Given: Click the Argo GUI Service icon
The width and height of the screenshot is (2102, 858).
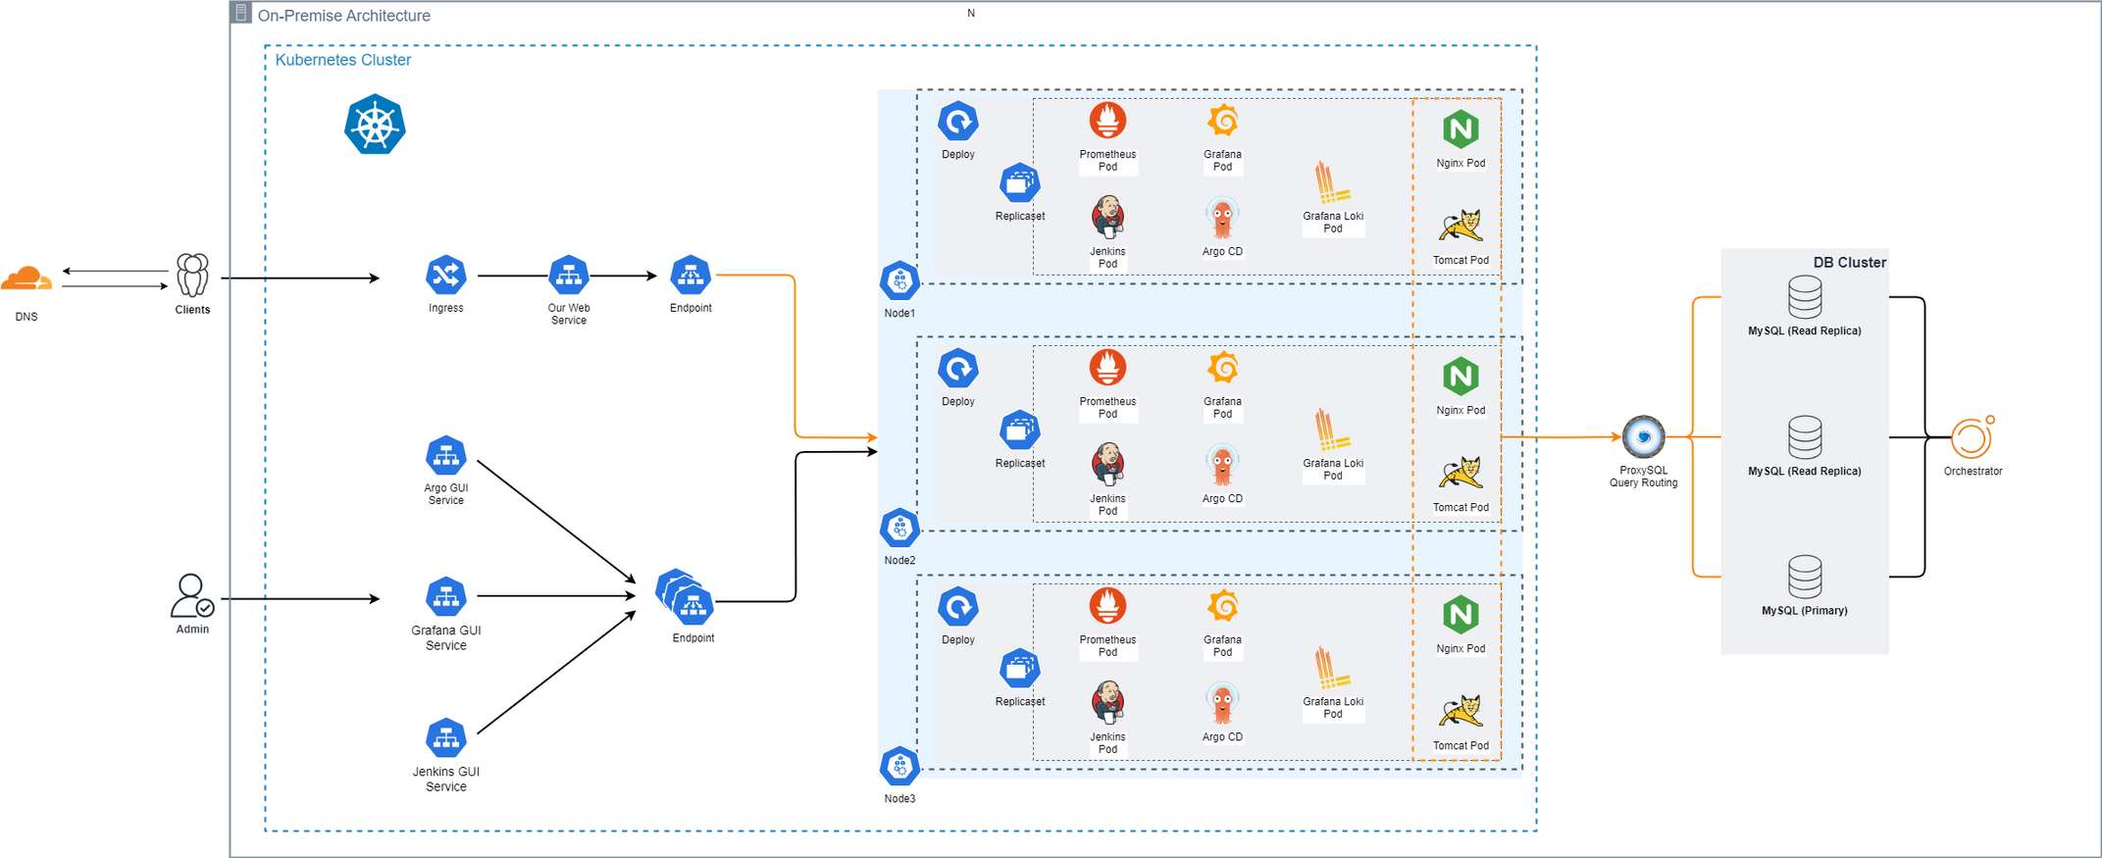Looking at the screenshot, I should pos(446,456).
